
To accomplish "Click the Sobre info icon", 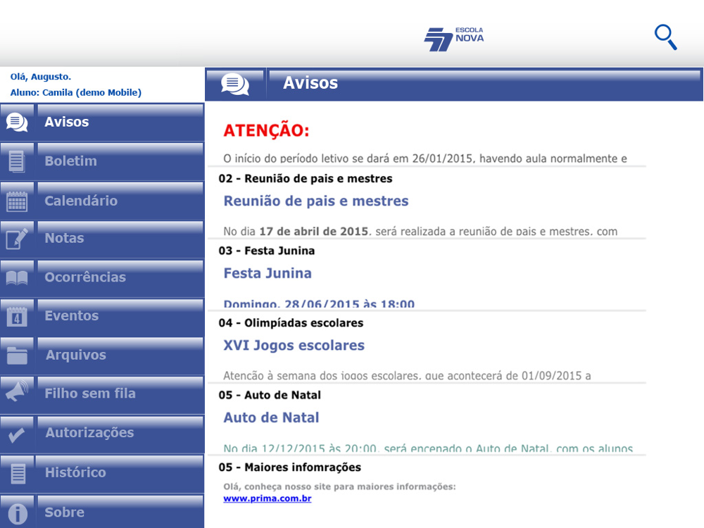I will pyautogui.click(x=18, y=513).
